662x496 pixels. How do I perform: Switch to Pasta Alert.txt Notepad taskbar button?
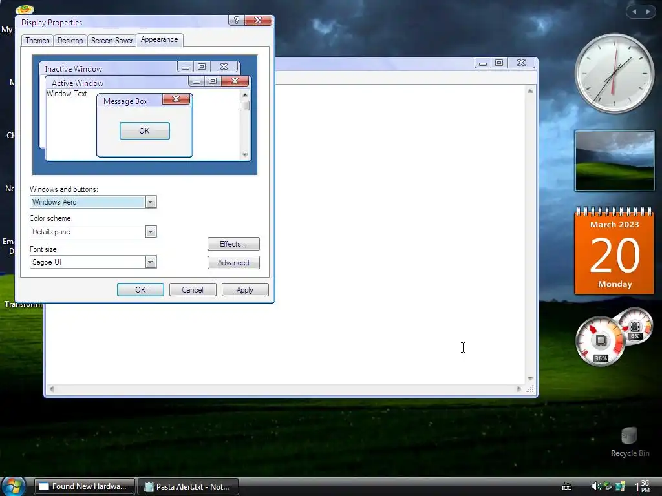[188, 486]
